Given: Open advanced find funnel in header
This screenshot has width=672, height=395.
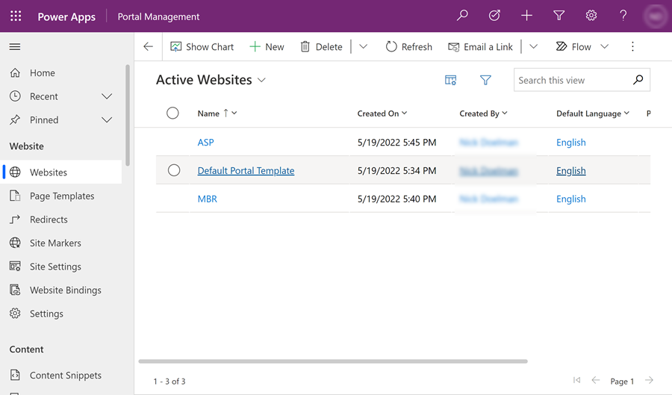Looking at the screenshot, I should [x=559, y=16].
